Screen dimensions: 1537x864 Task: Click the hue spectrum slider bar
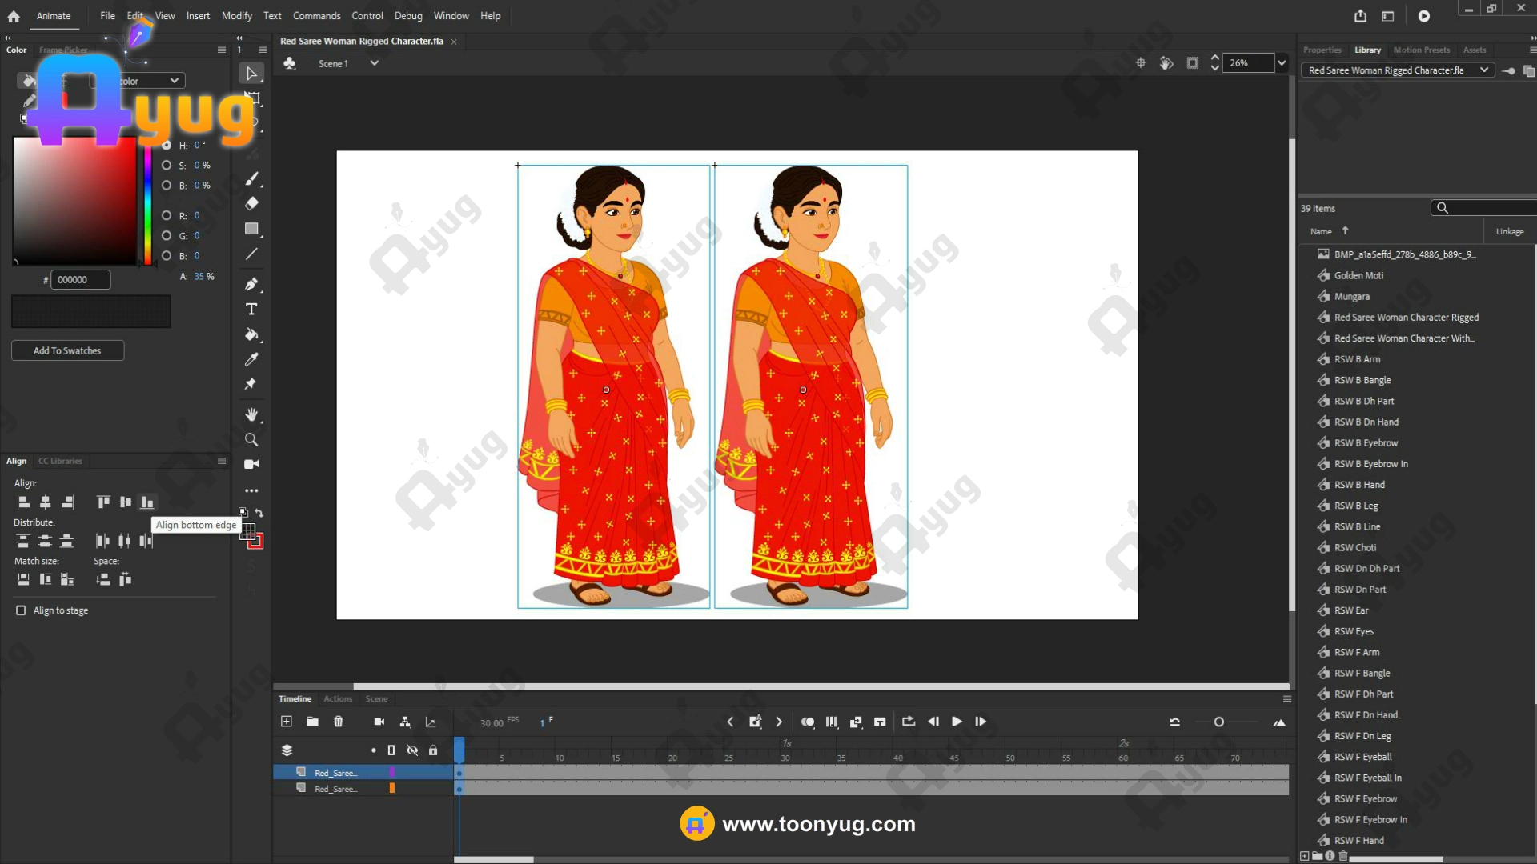coord(148,204)
